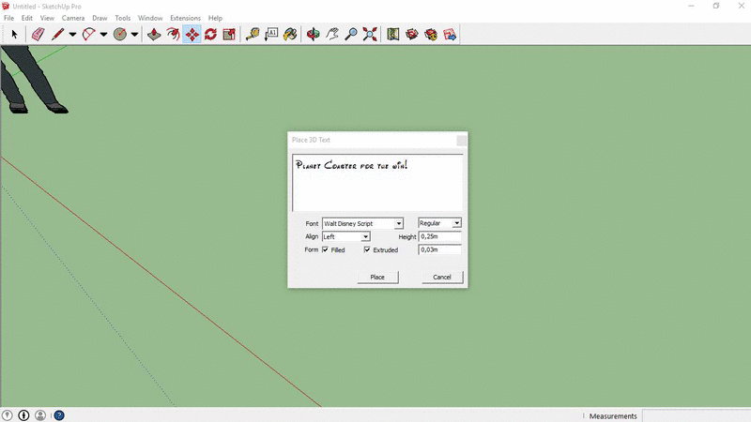Click the Send to LayOut icon

pos(450,34)
